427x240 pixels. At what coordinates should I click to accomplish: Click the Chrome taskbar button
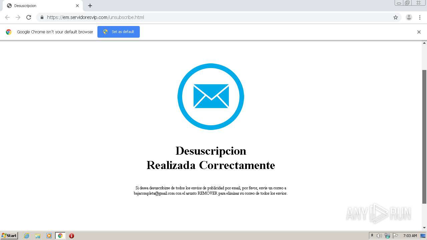click(60, 236)
